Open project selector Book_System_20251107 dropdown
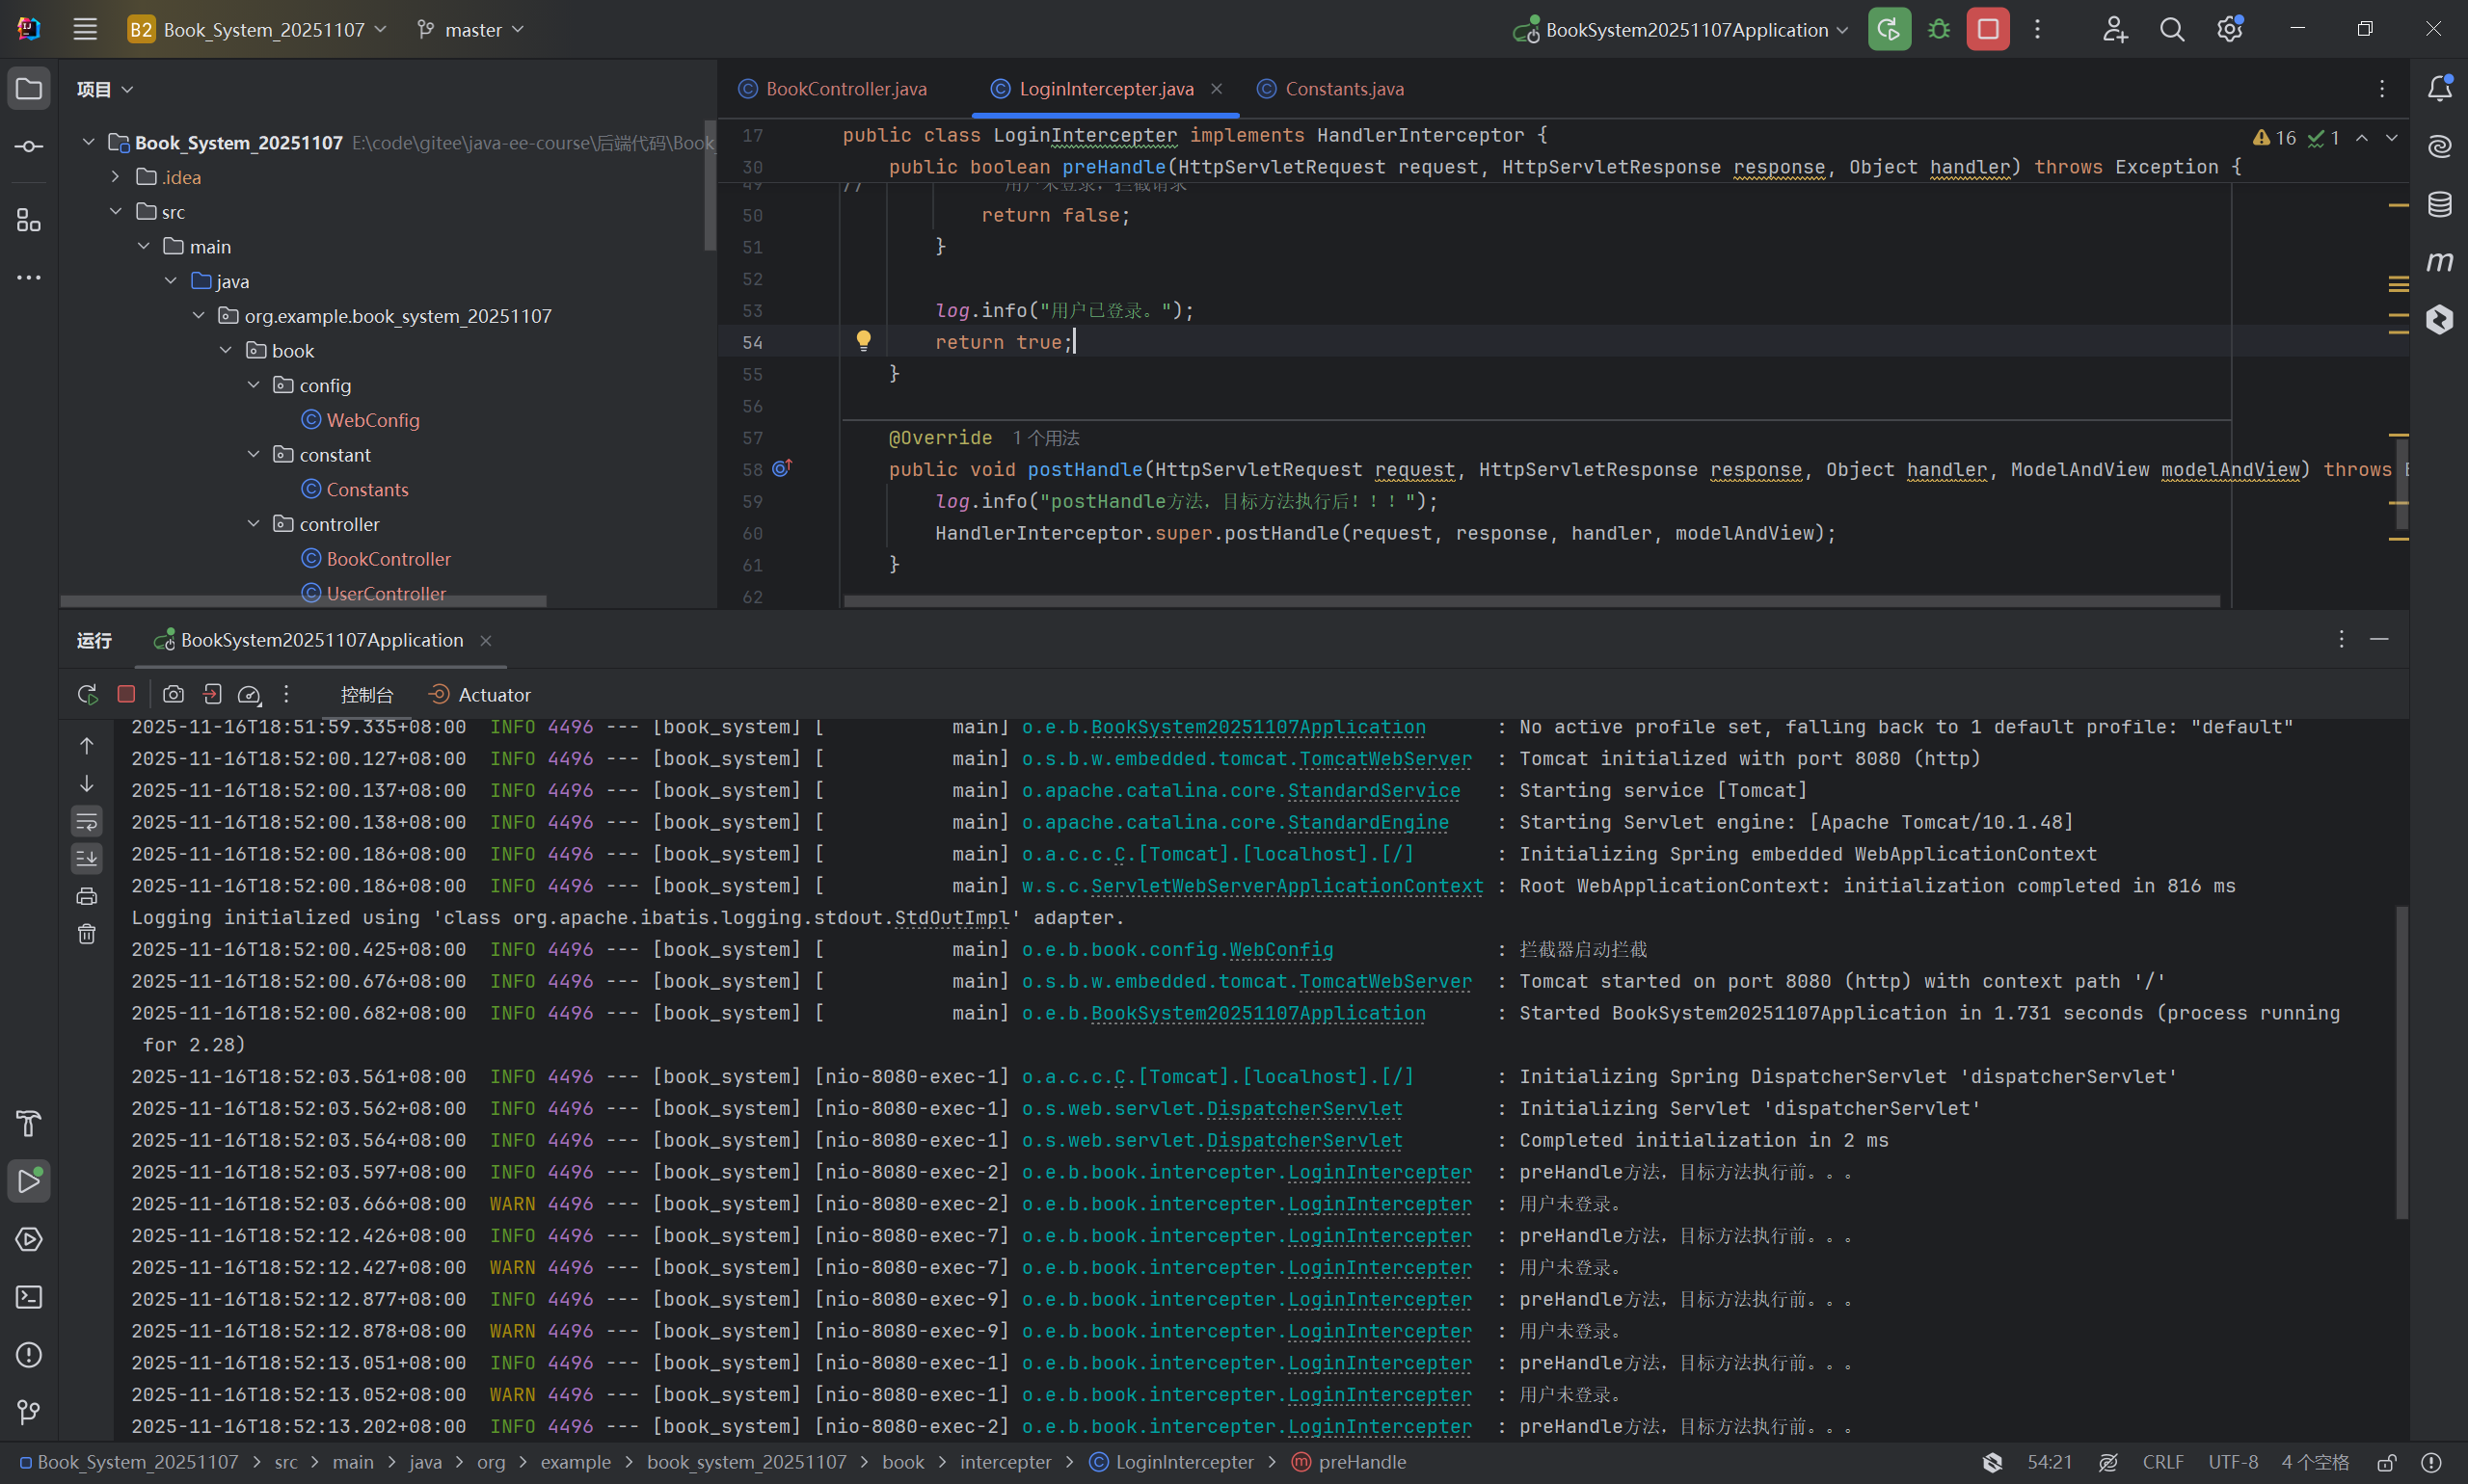The image size is (2468, 1484). [x=257, y=29]
